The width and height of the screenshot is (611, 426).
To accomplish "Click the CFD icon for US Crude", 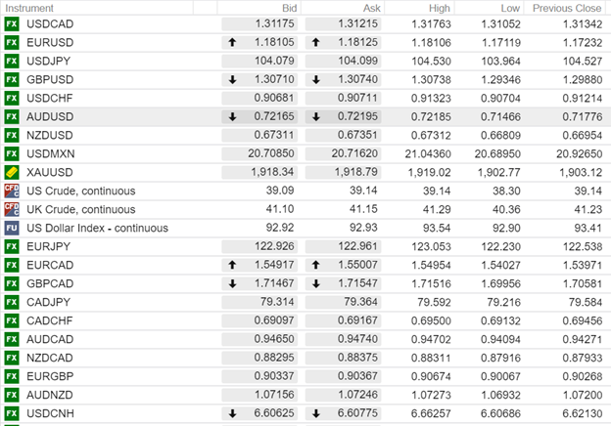I will tap(12, 191).
